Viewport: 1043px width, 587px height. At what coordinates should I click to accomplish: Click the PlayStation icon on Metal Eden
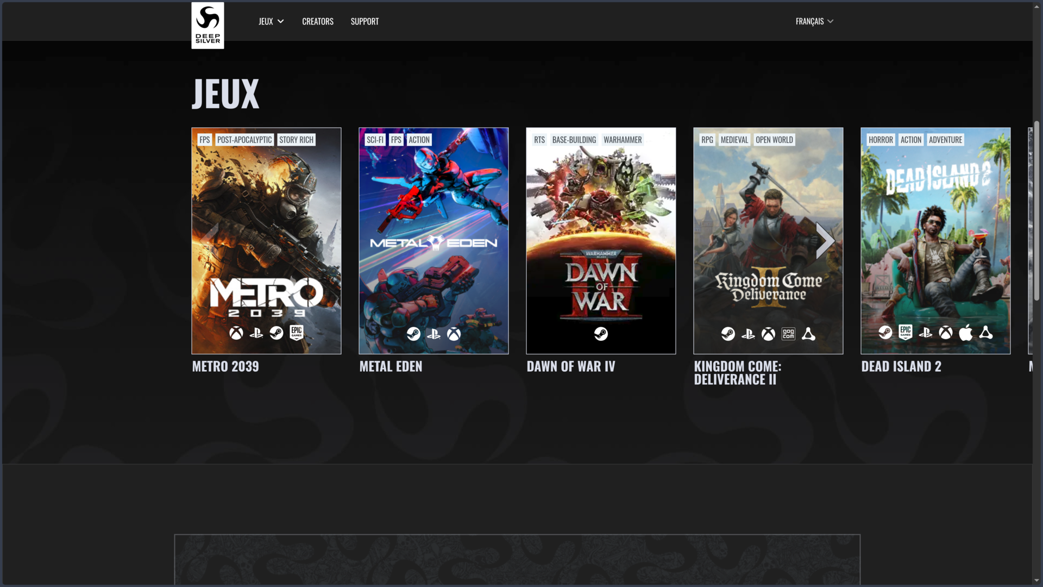[x=433, y=334]
